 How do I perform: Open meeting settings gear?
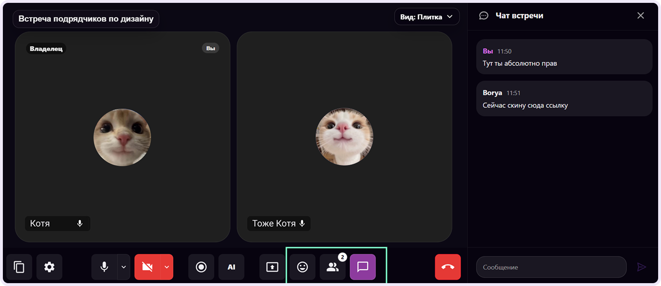49,267
